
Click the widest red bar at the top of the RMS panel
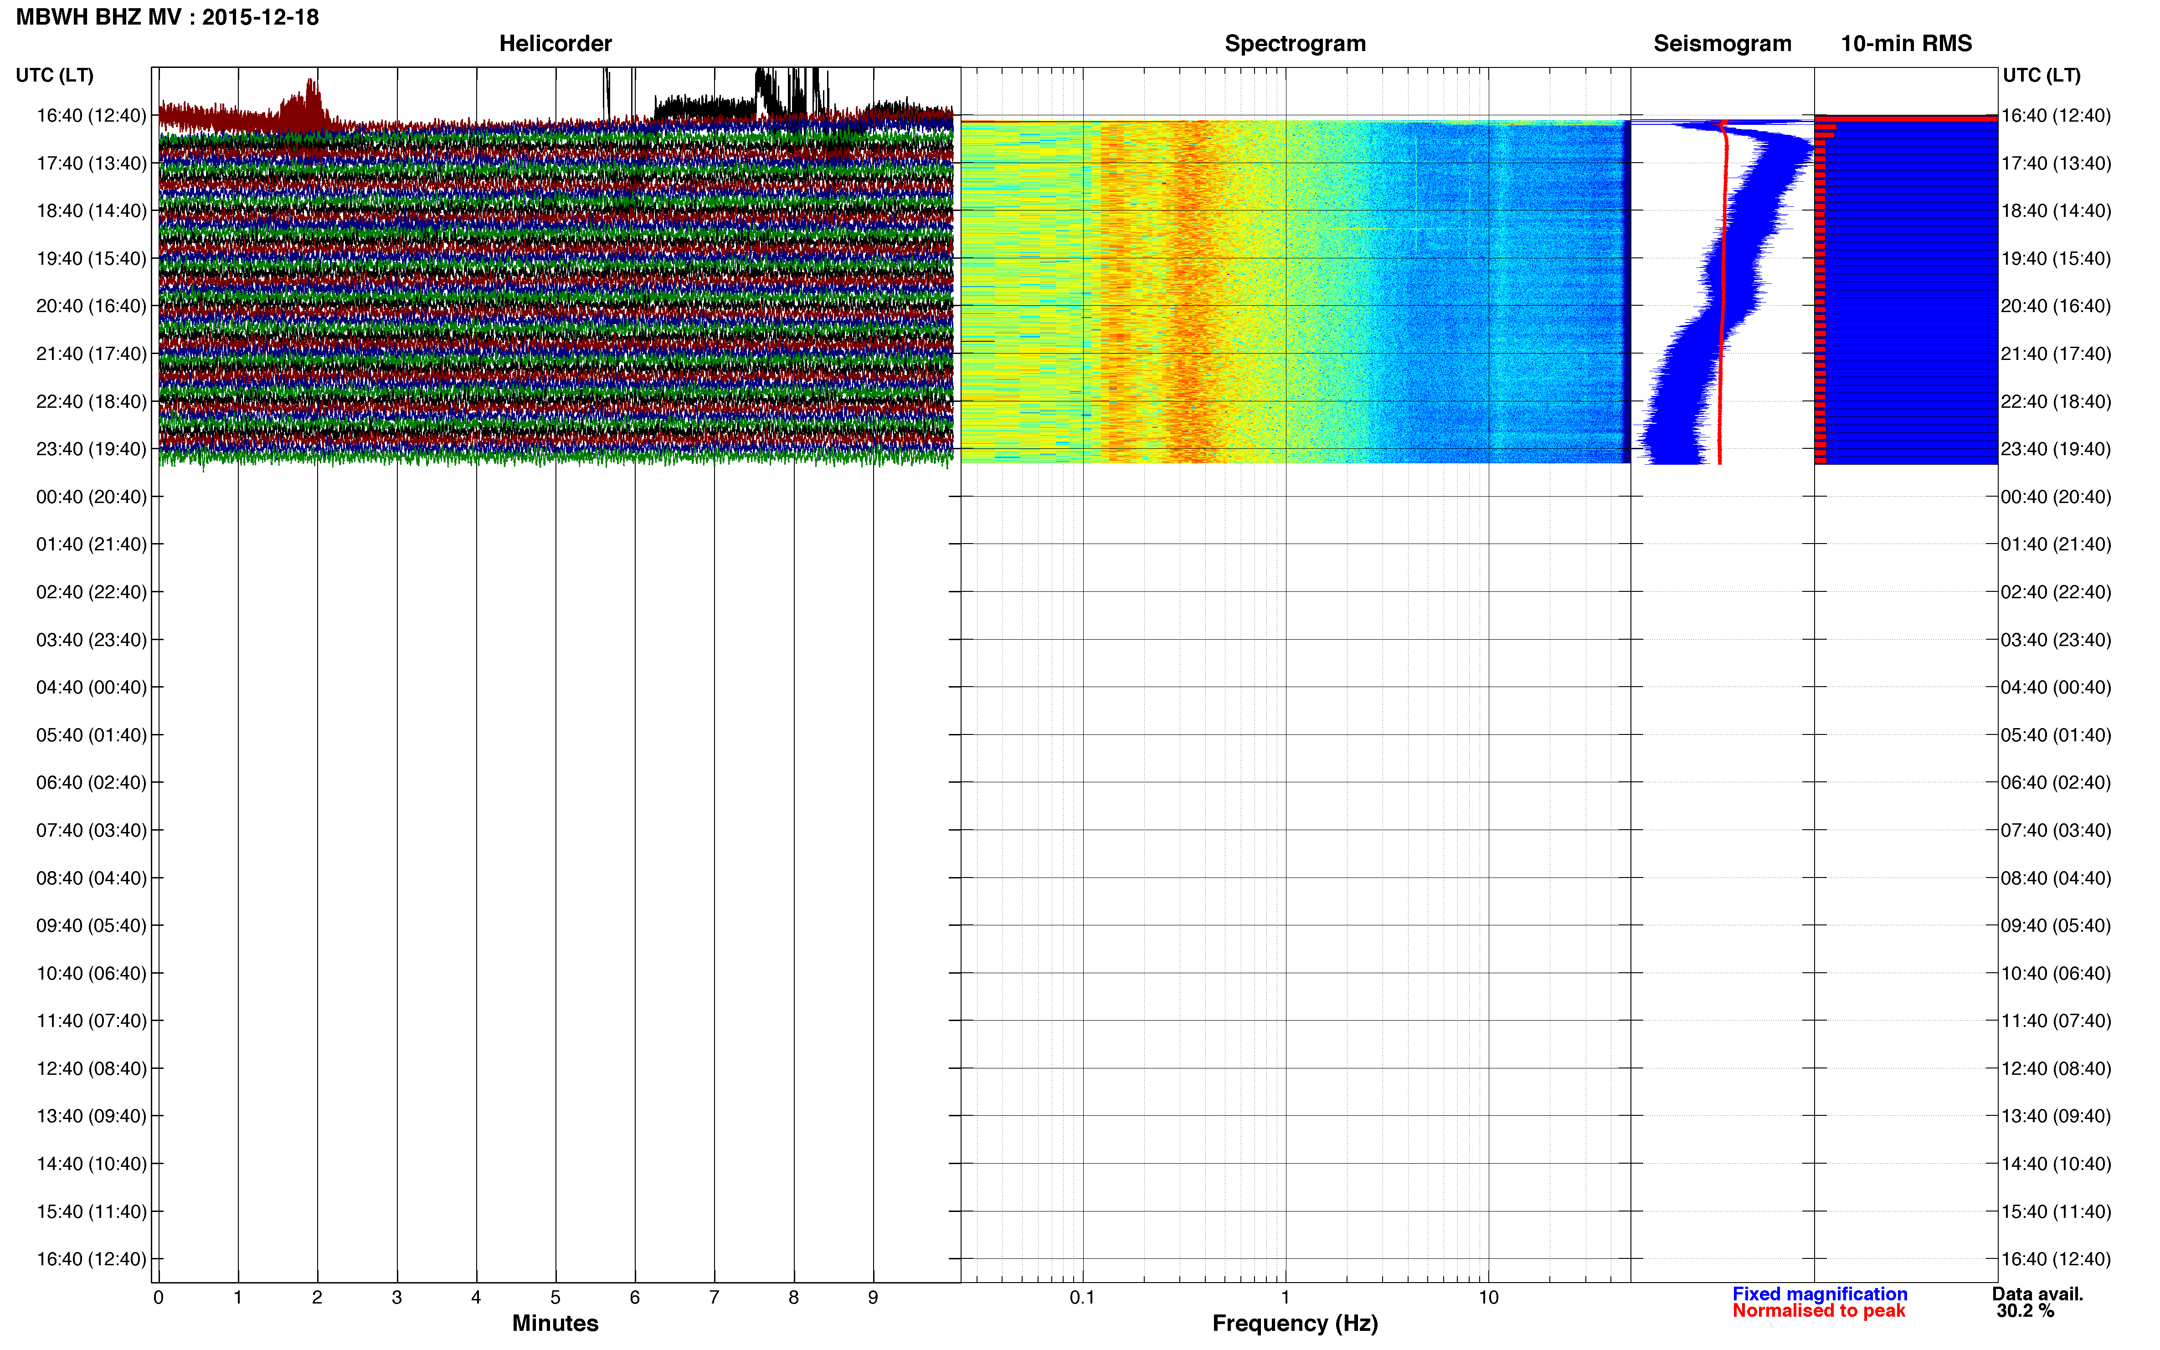tap(1906, 119)
